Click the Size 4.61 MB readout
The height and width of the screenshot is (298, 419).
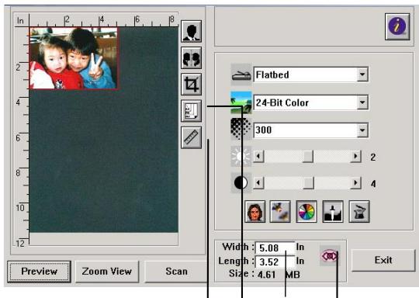265,274
